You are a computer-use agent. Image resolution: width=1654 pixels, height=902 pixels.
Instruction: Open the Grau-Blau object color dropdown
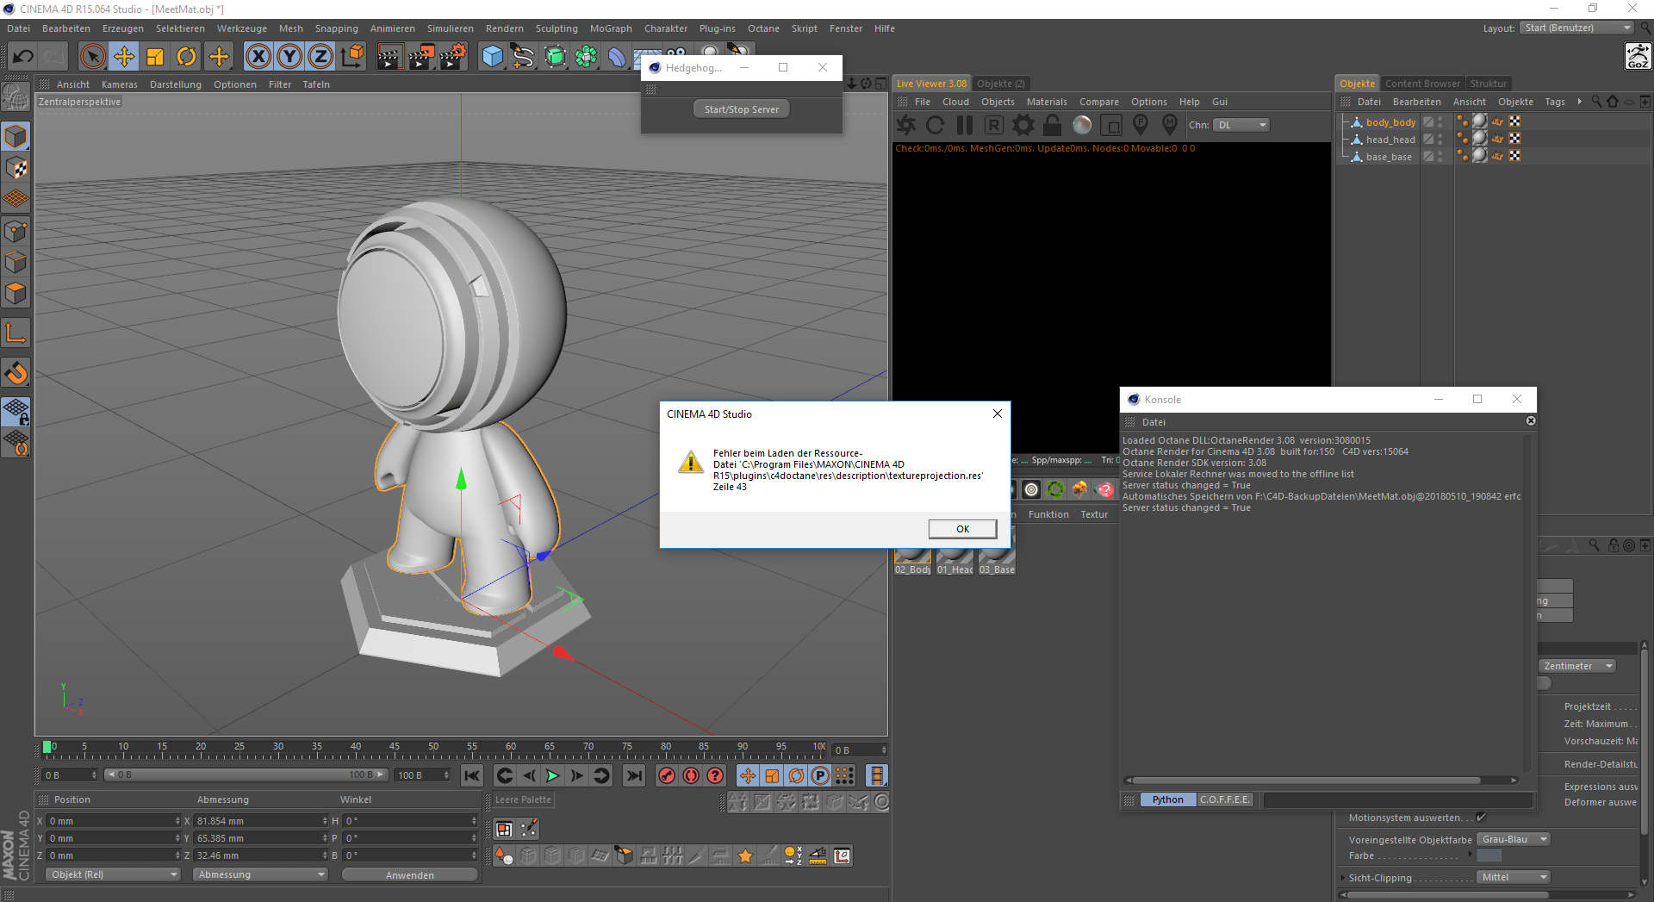(x=1514, y=839)
